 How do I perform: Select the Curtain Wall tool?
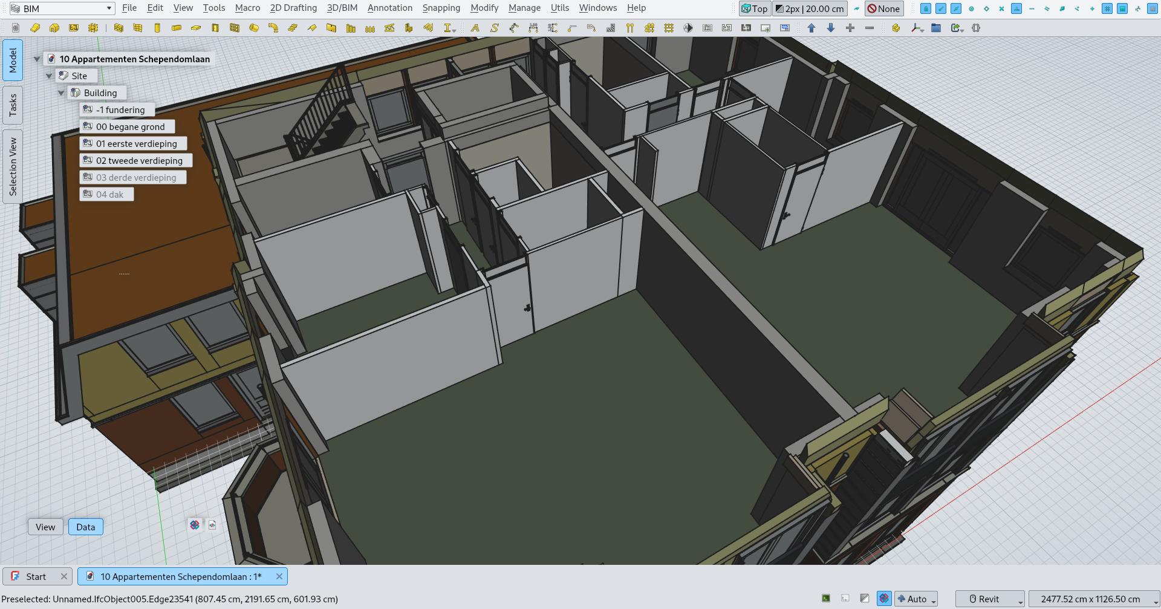pyautogui.click(x=138, y=28)
